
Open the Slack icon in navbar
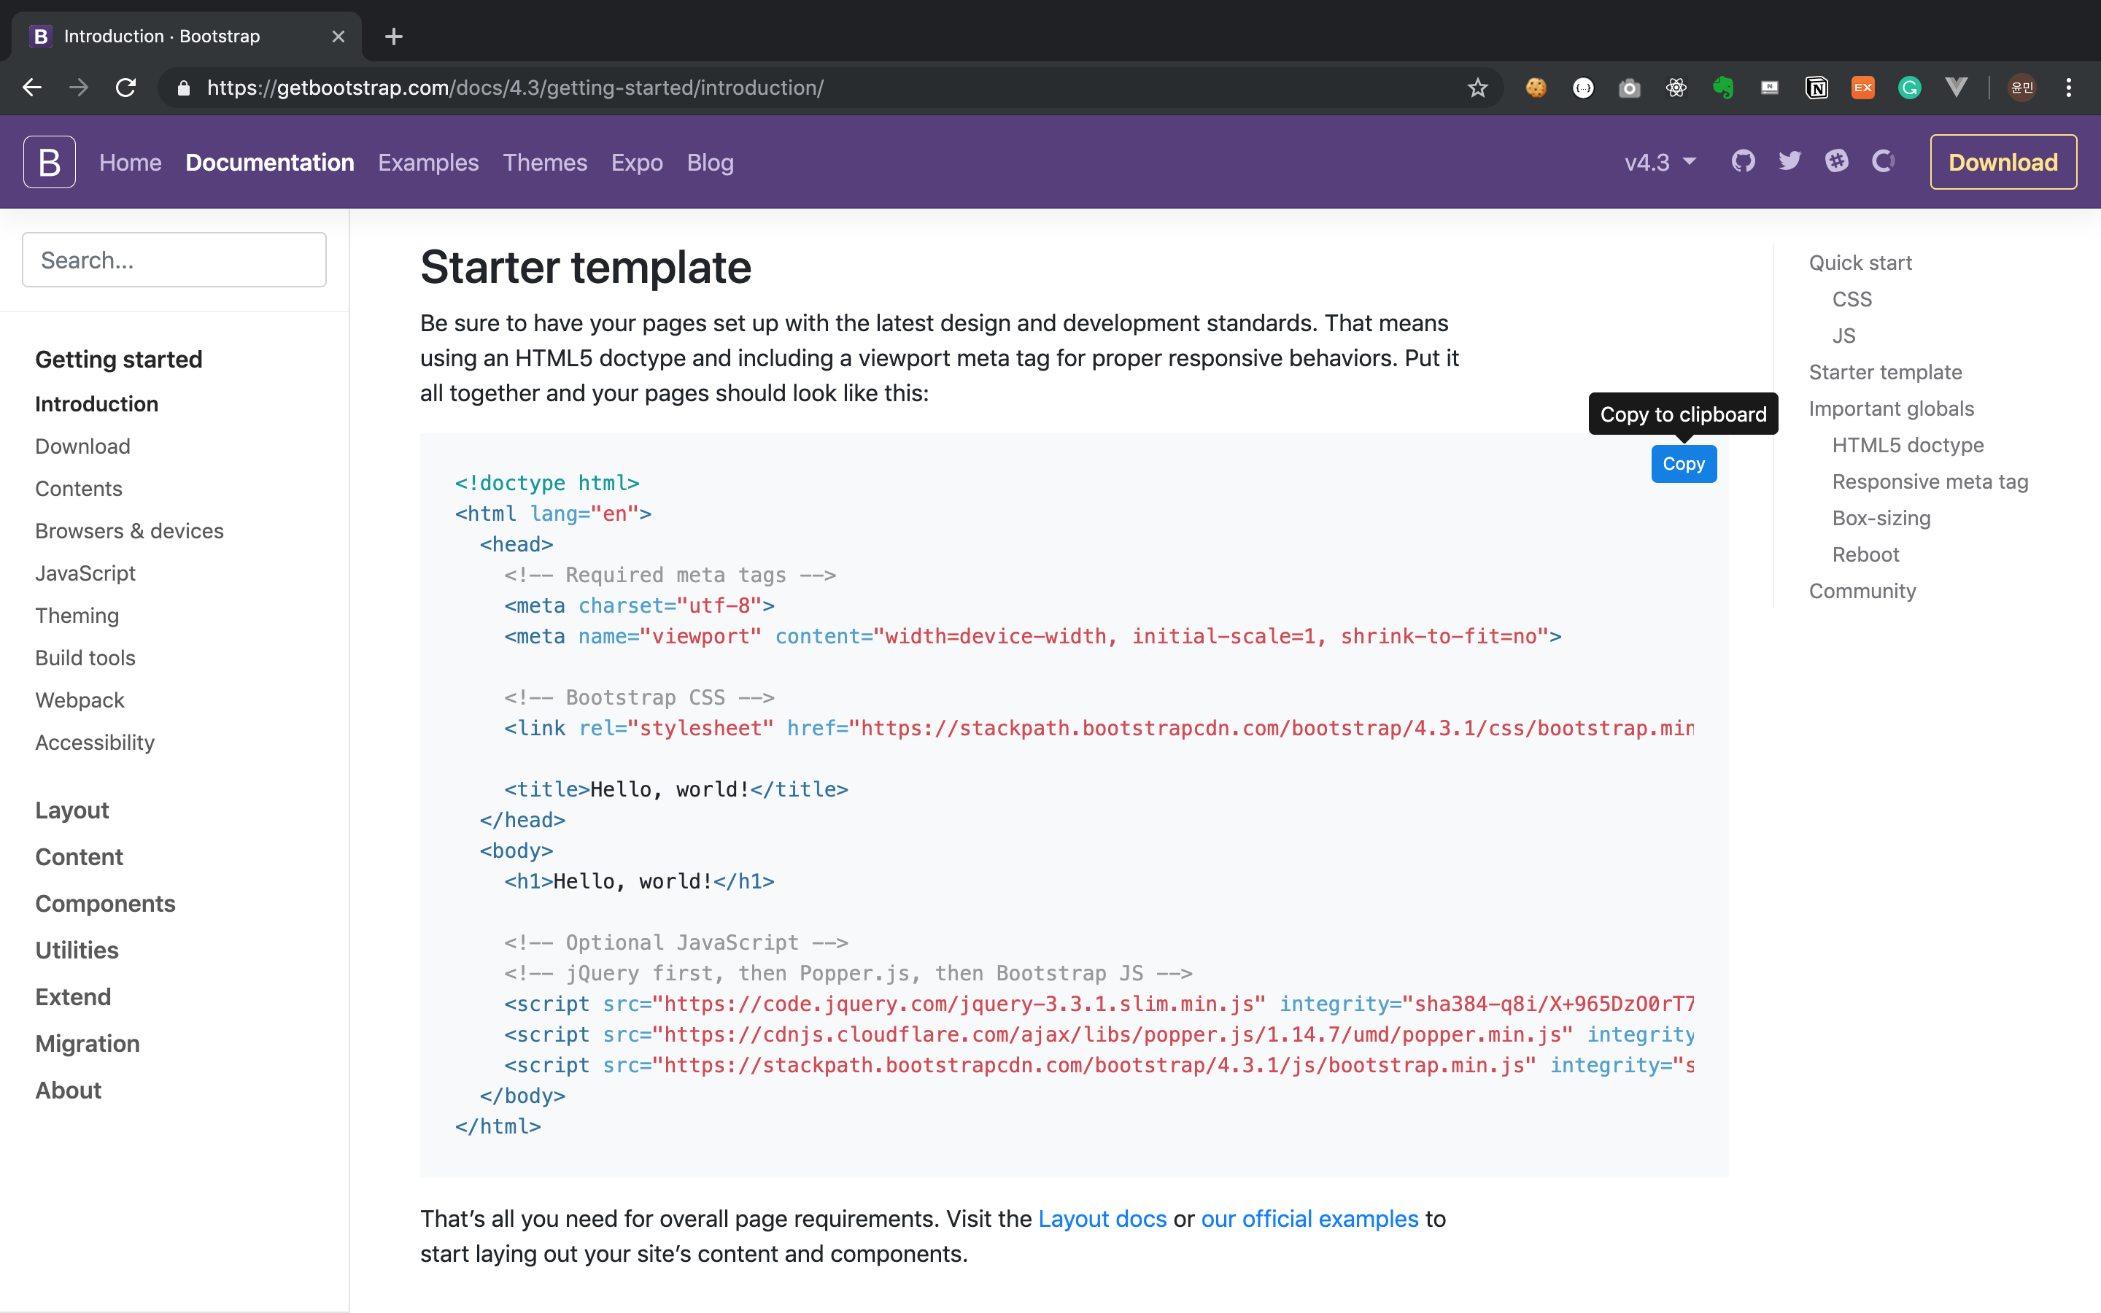pos(1836,161)
